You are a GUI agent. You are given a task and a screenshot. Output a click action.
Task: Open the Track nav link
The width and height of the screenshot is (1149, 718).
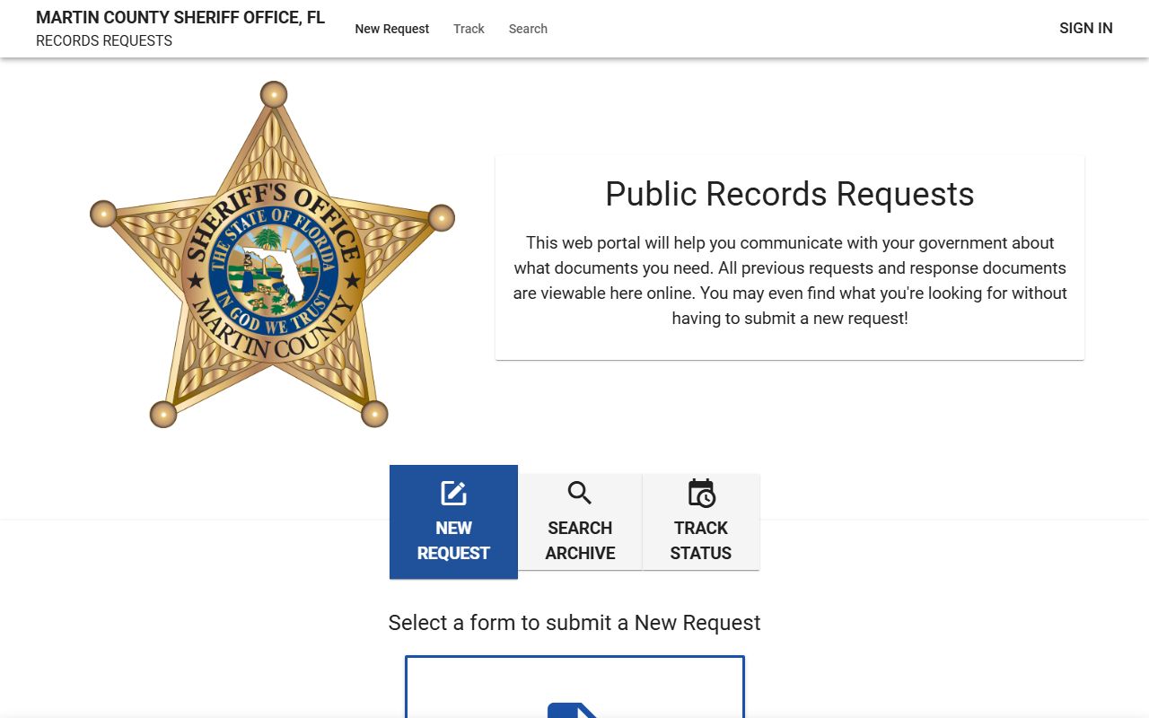(x=469, y=29)
